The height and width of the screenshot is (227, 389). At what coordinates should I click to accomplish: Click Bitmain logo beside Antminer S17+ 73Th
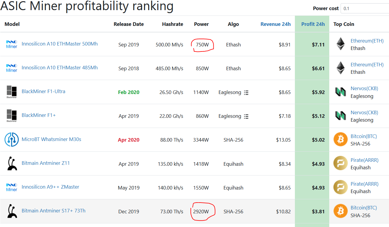tap(12, 211)
